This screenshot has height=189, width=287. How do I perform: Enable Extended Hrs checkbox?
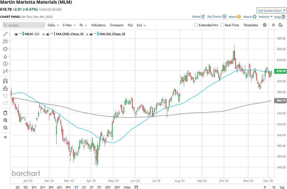pos(196,25)
